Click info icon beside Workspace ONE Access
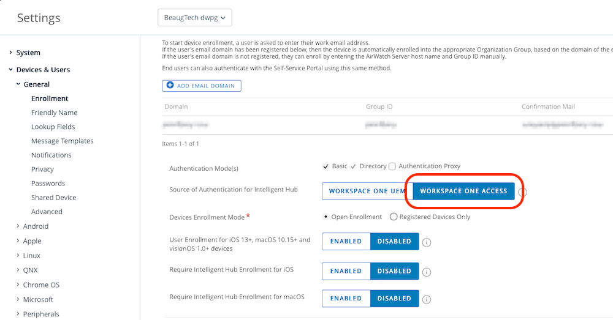The width and height of the screenshot is (613, 320). [523, 192]
